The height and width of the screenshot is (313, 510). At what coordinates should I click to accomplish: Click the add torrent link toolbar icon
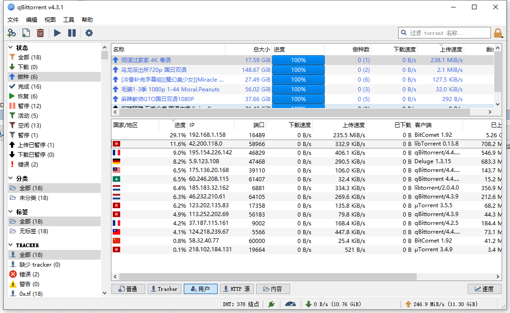click(x=12, y=33)
